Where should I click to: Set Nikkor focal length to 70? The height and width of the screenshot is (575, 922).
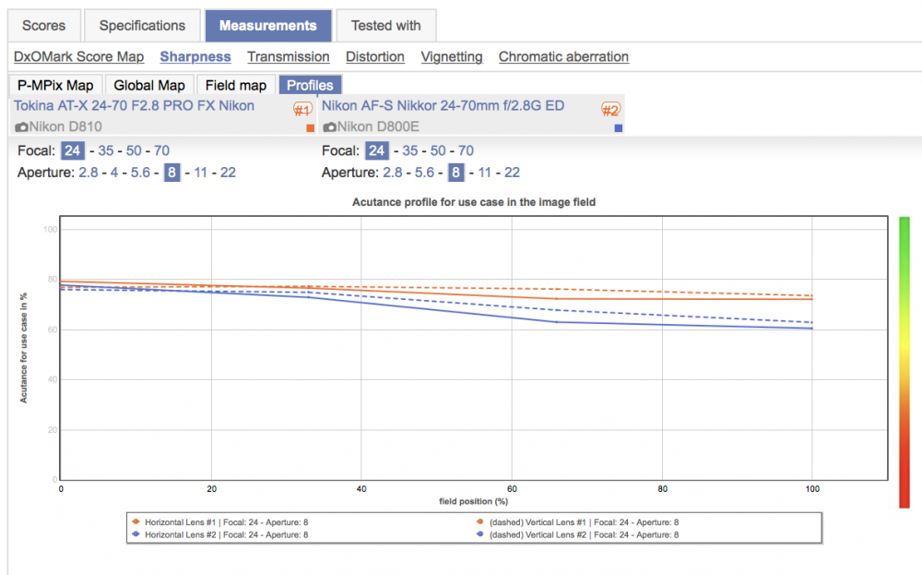(x=466, y=151)
